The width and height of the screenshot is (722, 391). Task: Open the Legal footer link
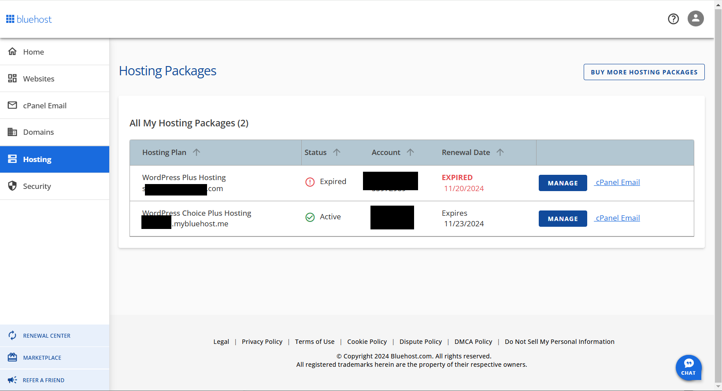[x=221, y=342]
